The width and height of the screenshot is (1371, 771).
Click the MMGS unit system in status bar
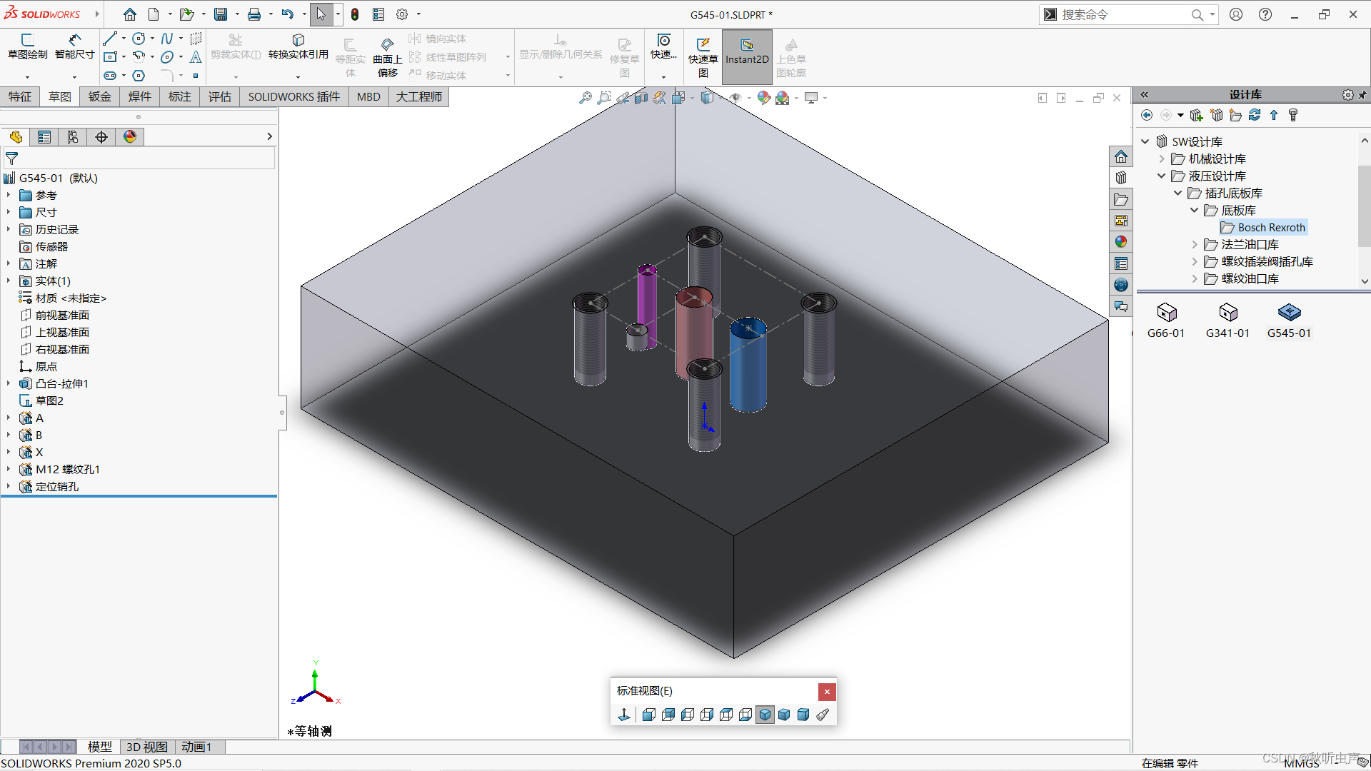1301,763
